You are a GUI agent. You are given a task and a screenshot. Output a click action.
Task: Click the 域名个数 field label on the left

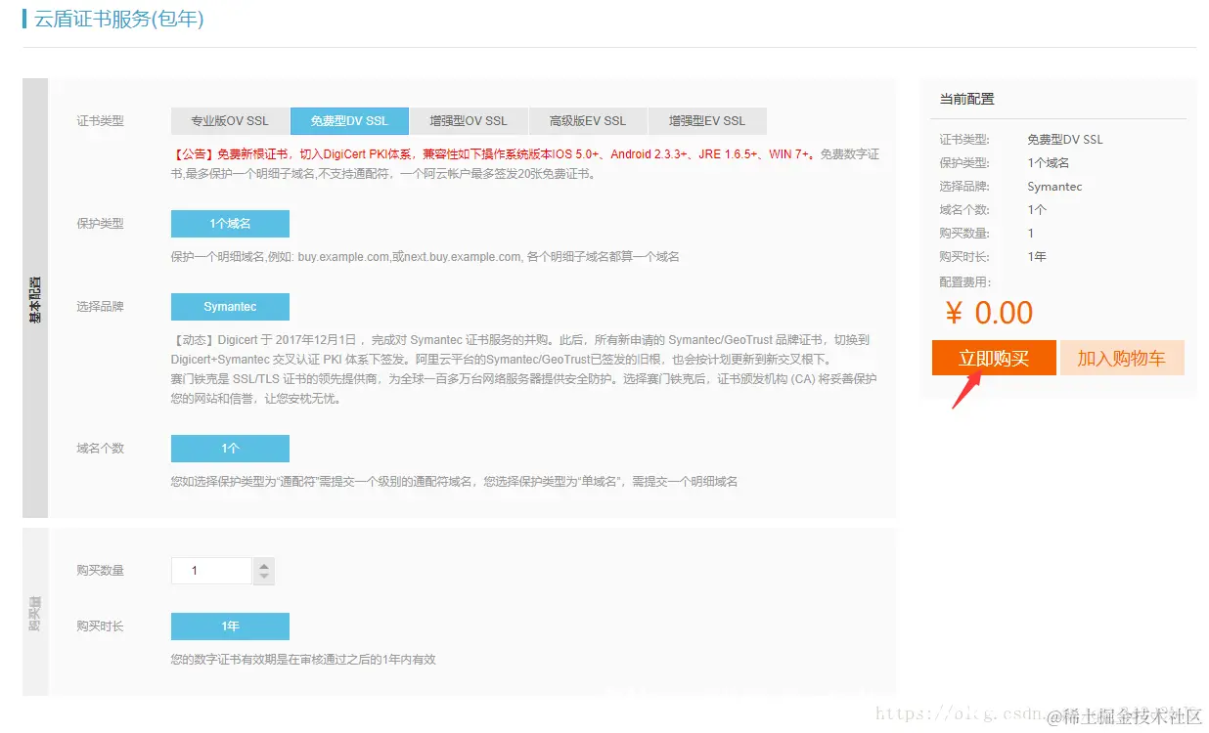click(101, 449)
